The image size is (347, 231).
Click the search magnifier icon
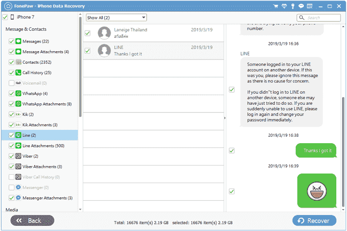302,18
